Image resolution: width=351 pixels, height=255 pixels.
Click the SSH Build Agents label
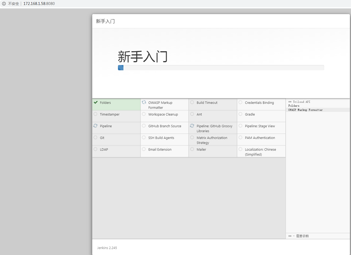pyautogui.click(x=161, y=138)
